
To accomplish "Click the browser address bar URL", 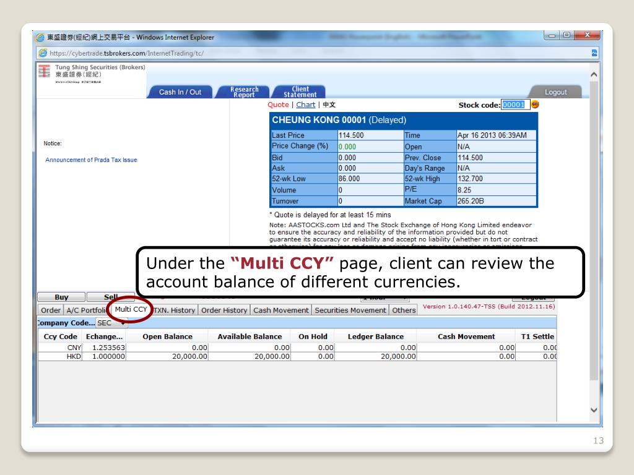I will click(x=126, y=53).
